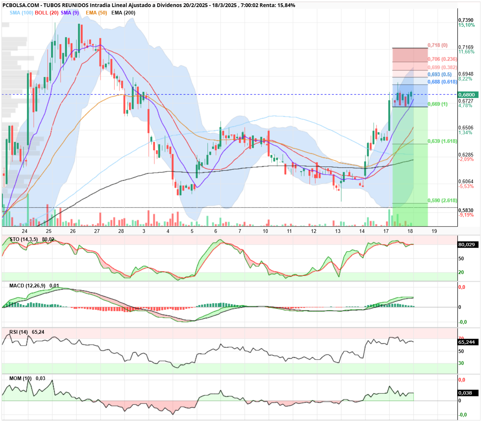Click the MACD (12,26,9) indicator label

tap(27, 286)
